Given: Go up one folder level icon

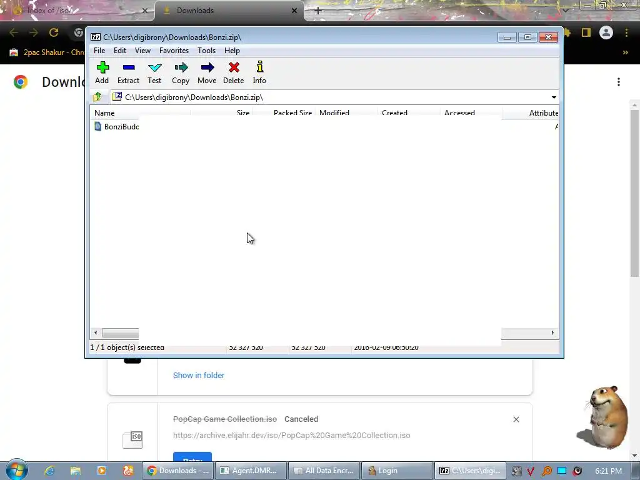Looking at the screenshot, I should (97, 97).
